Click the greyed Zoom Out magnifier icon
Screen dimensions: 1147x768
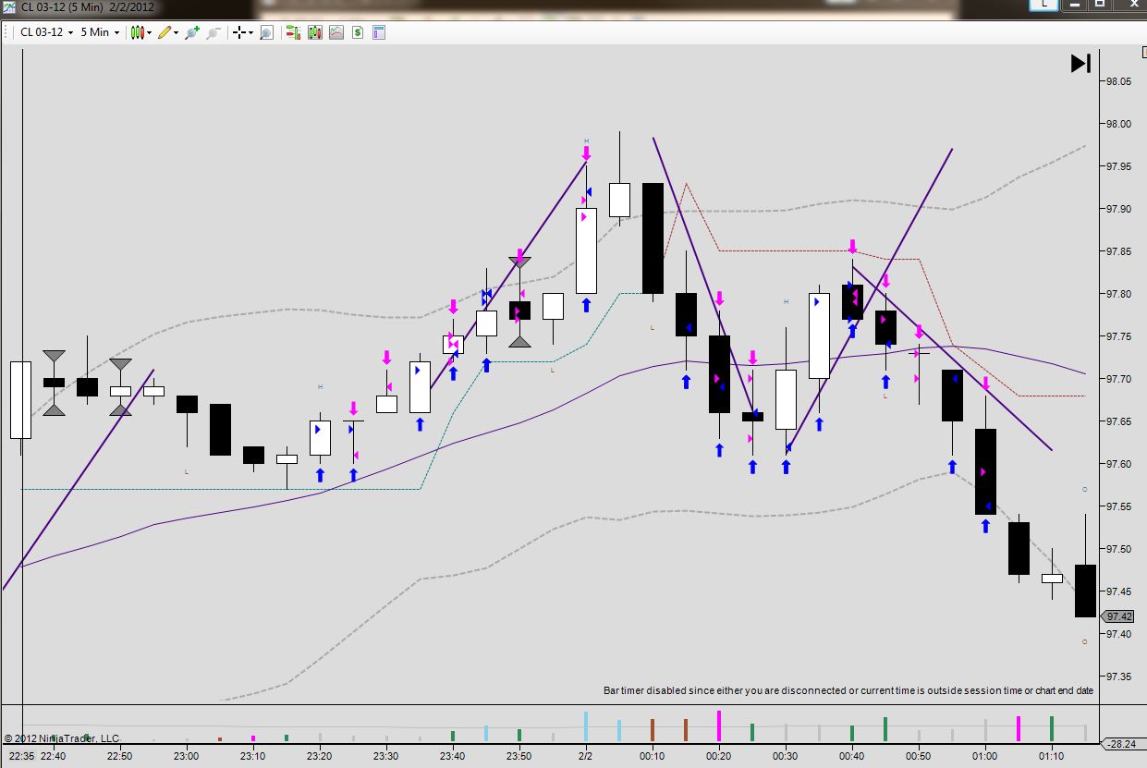pyautogui.click(x=213, y=32)
